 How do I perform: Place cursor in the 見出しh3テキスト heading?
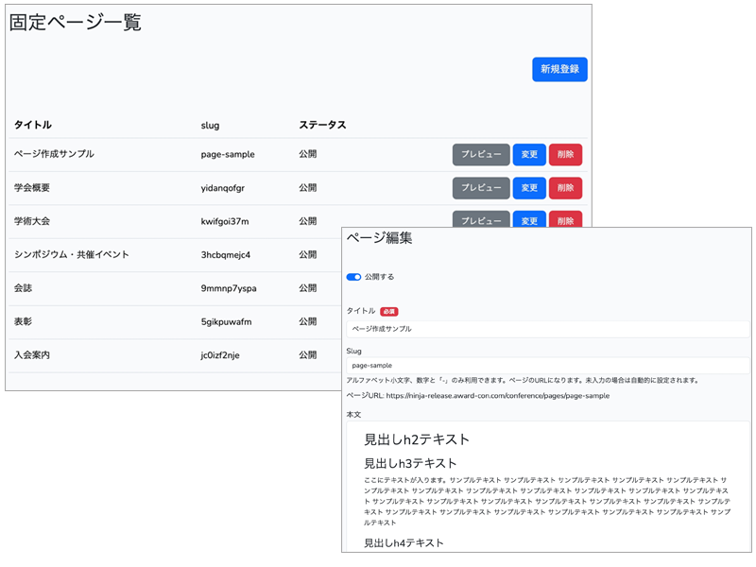tap(410, 463)
